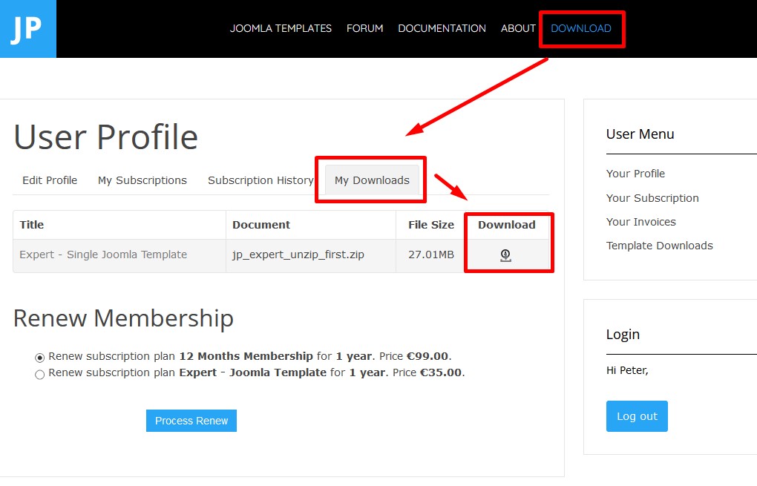Open Your Invoices link in User Menu
Screen dimensions: 757x486
coord(640,222)
